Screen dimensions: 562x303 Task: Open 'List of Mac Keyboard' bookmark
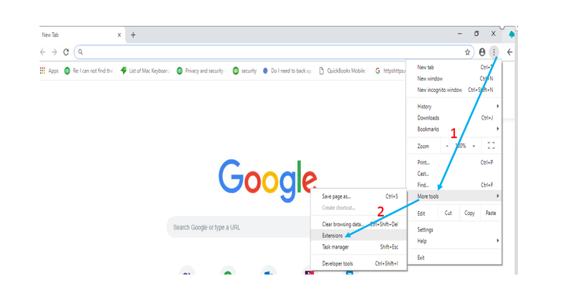coord(145,71)
